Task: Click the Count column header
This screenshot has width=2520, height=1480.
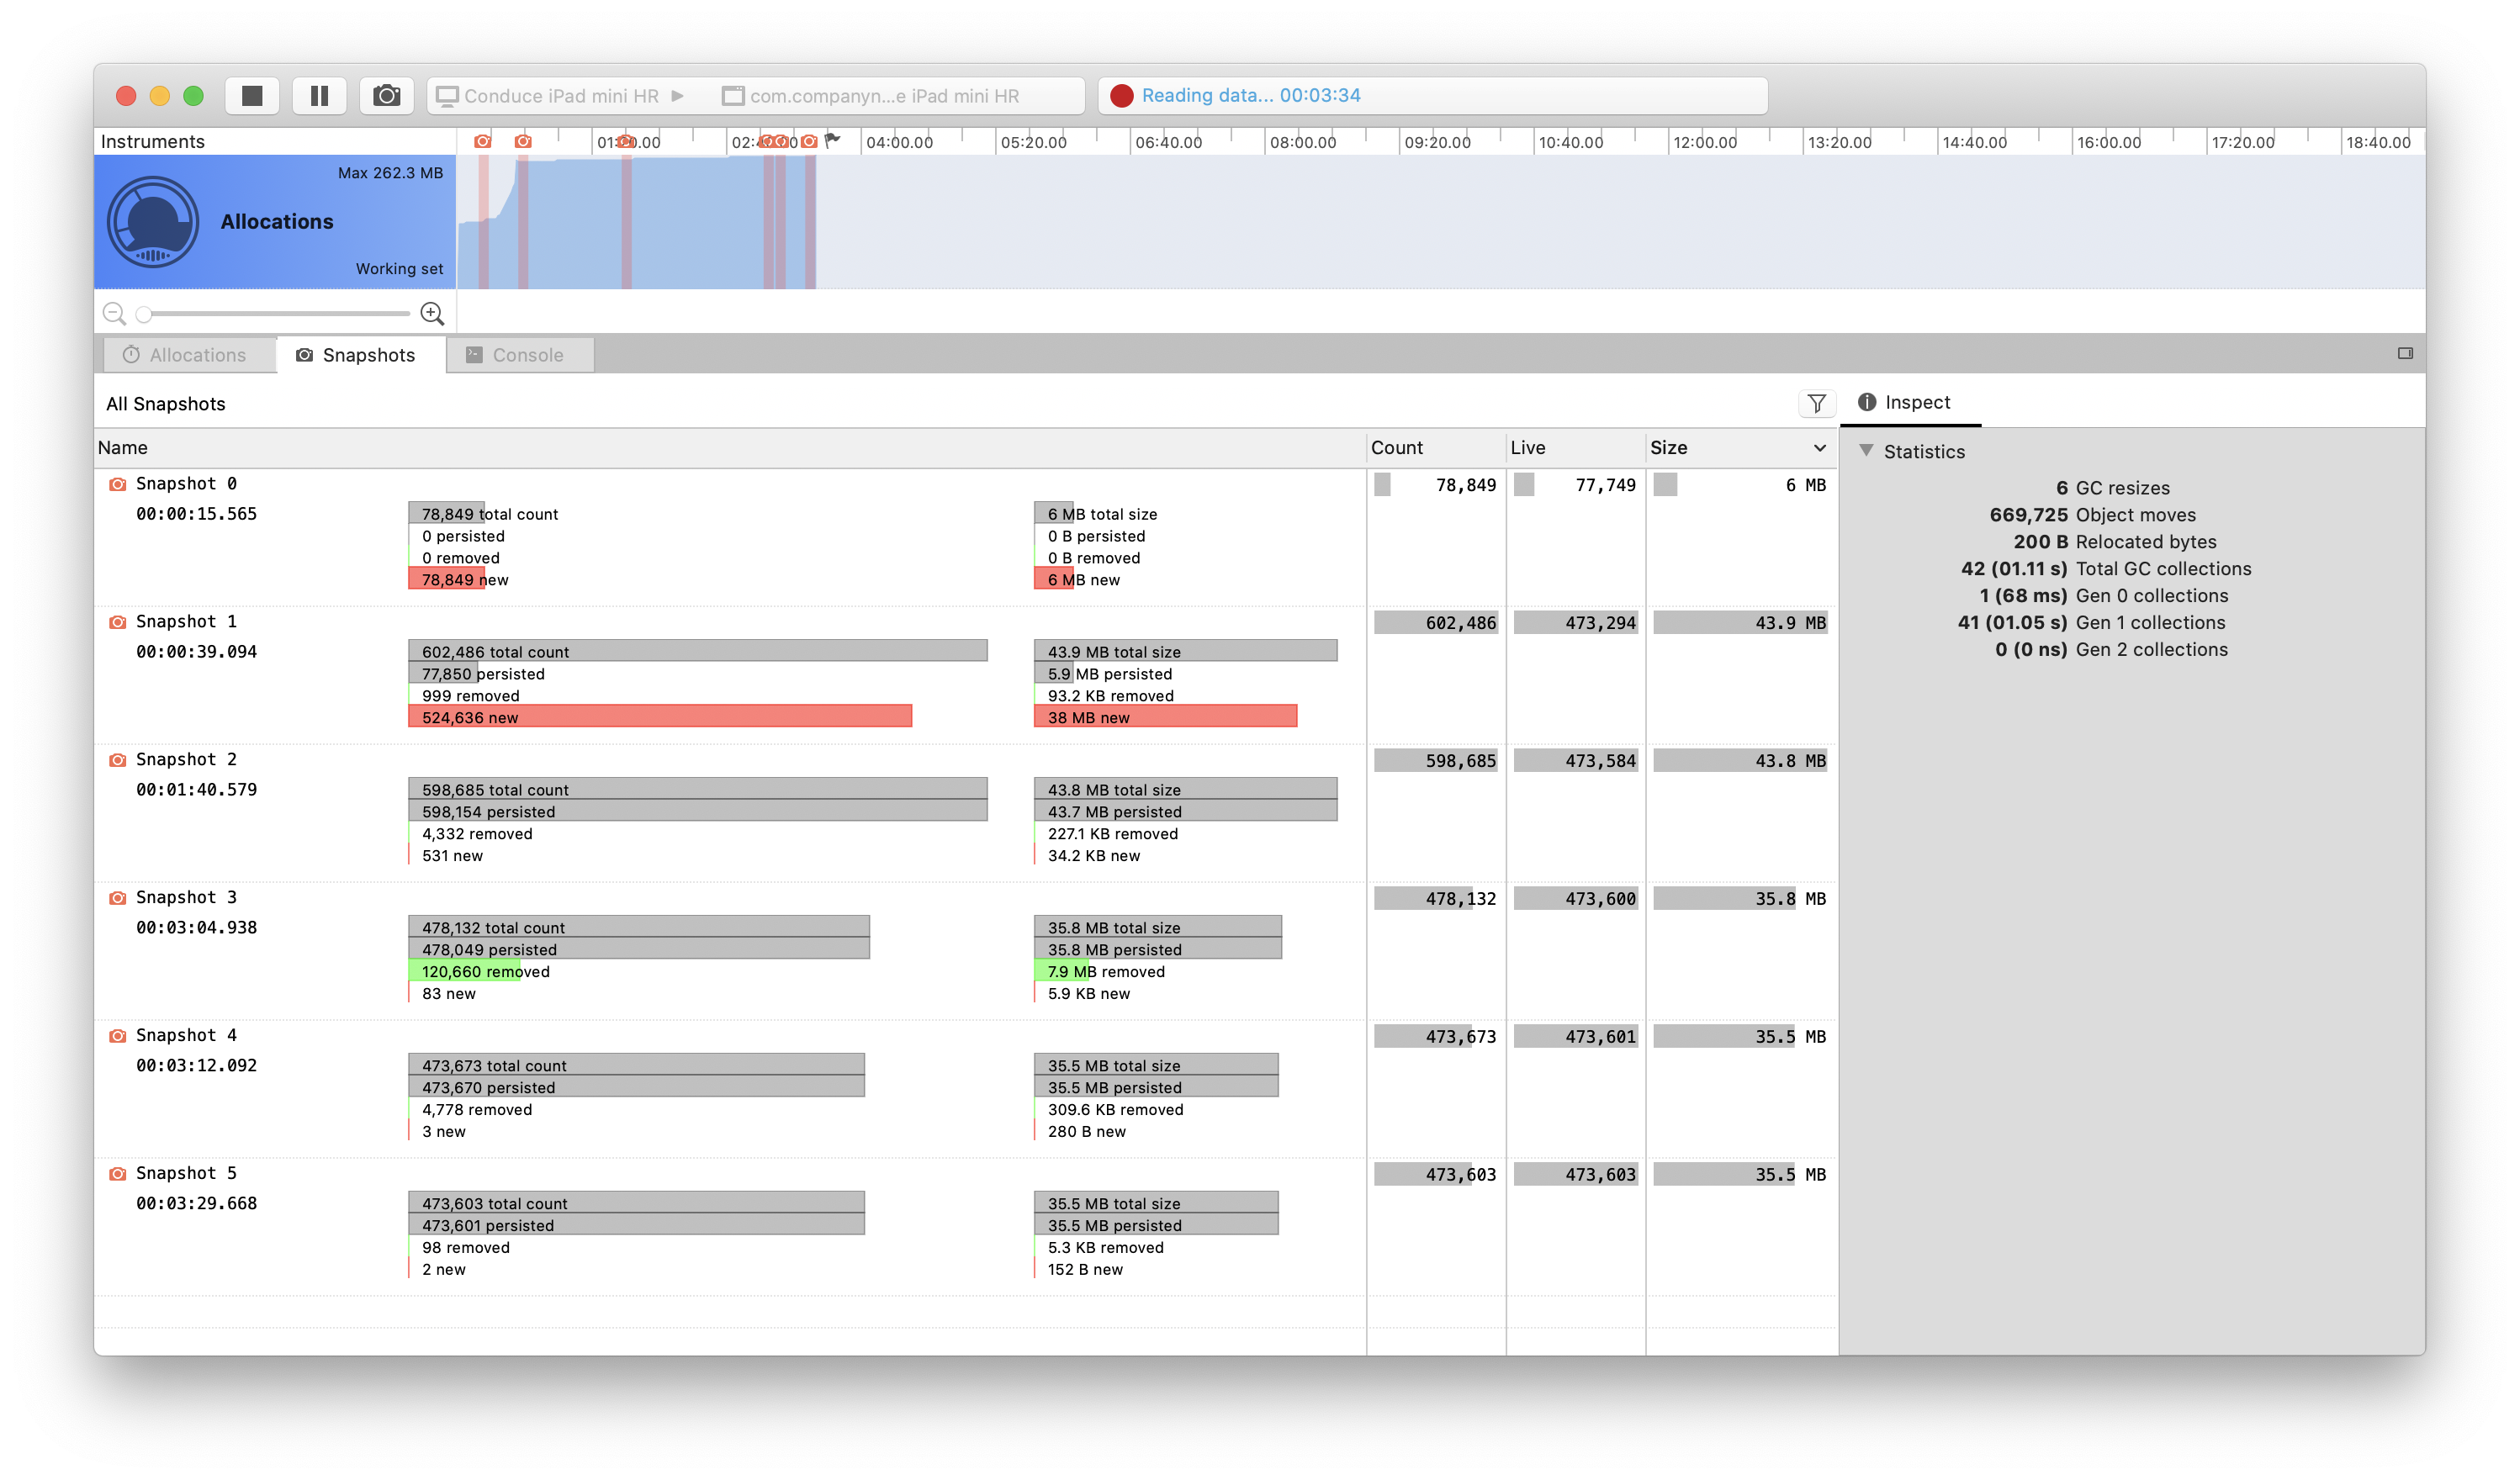Action: tap(1396, 448)
